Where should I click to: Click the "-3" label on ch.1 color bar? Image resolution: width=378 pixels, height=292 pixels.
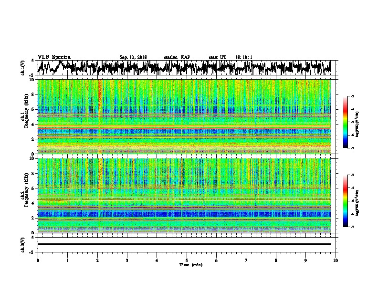point(352,96)
